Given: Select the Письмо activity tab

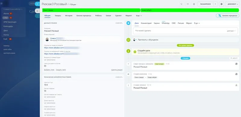Looking at the screenshot, I should tap(181, 23).
